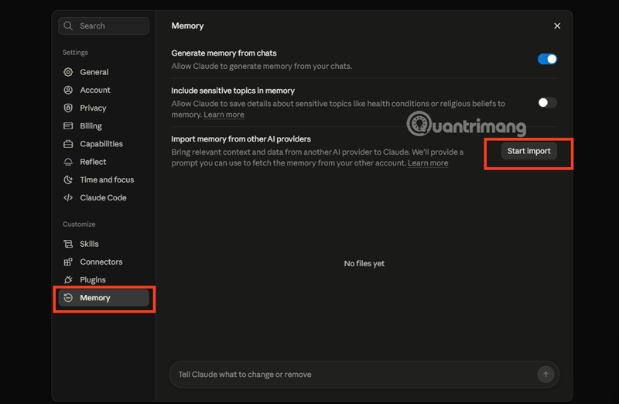
Task: Click 'Import memory from other AI providers' heading
Action: click(x=241, y=139)
